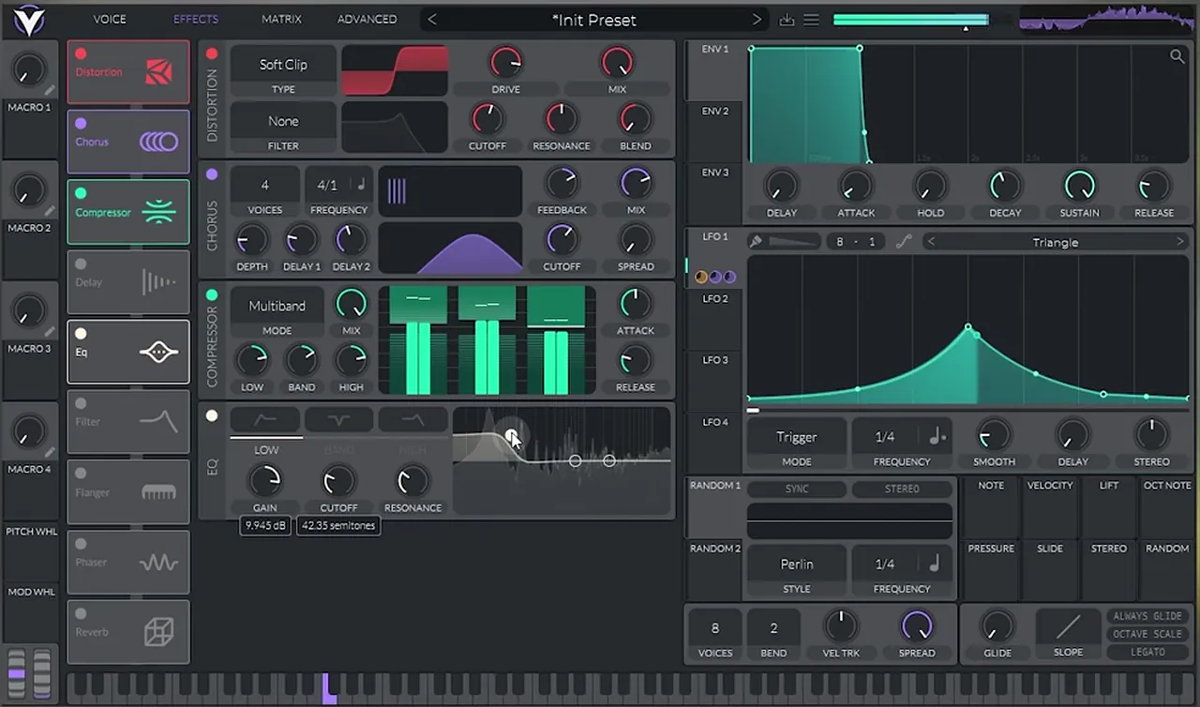This screenshot has height=707, width=1200.
Task: Select the Phaser effect wave icon
Action: tap(158, 563)
